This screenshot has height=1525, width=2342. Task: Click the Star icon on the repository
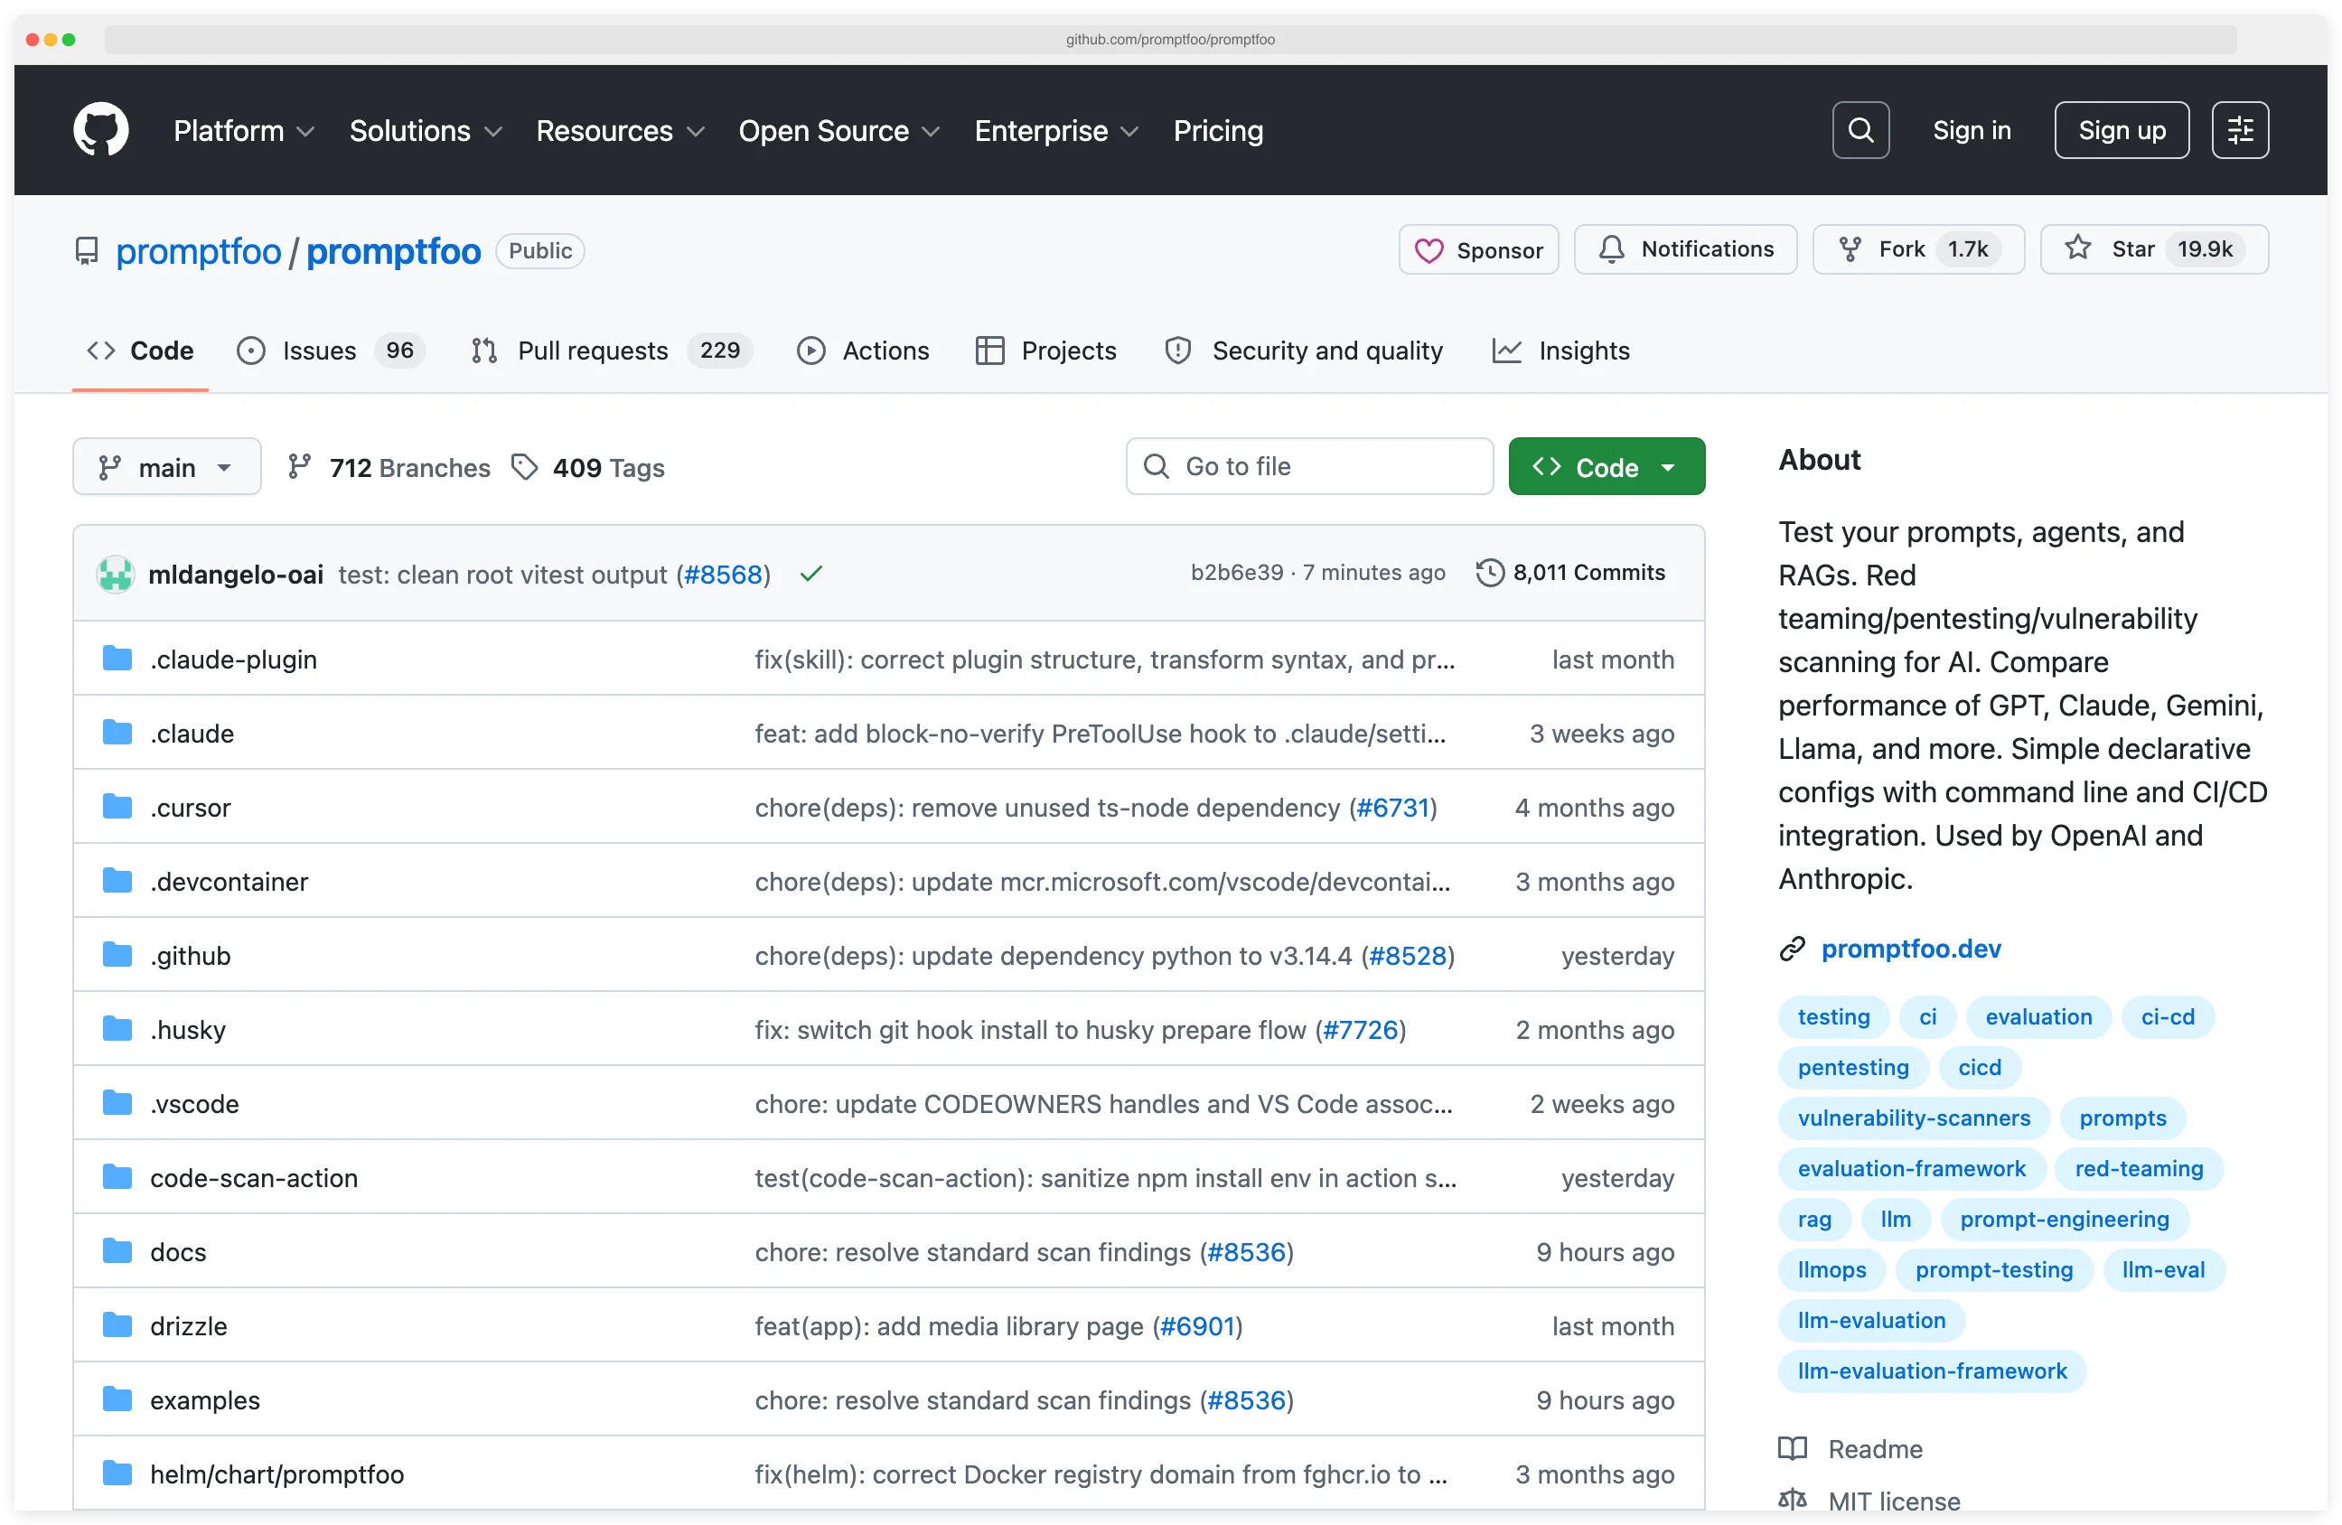[2076, 249]
